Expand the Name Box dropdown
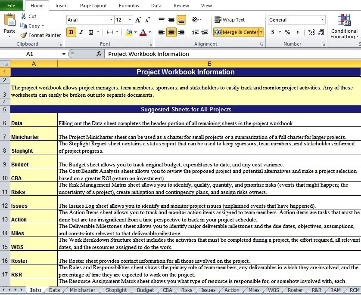Image resolution: width=361 pixels, height=295 pixels. [64, 54]
